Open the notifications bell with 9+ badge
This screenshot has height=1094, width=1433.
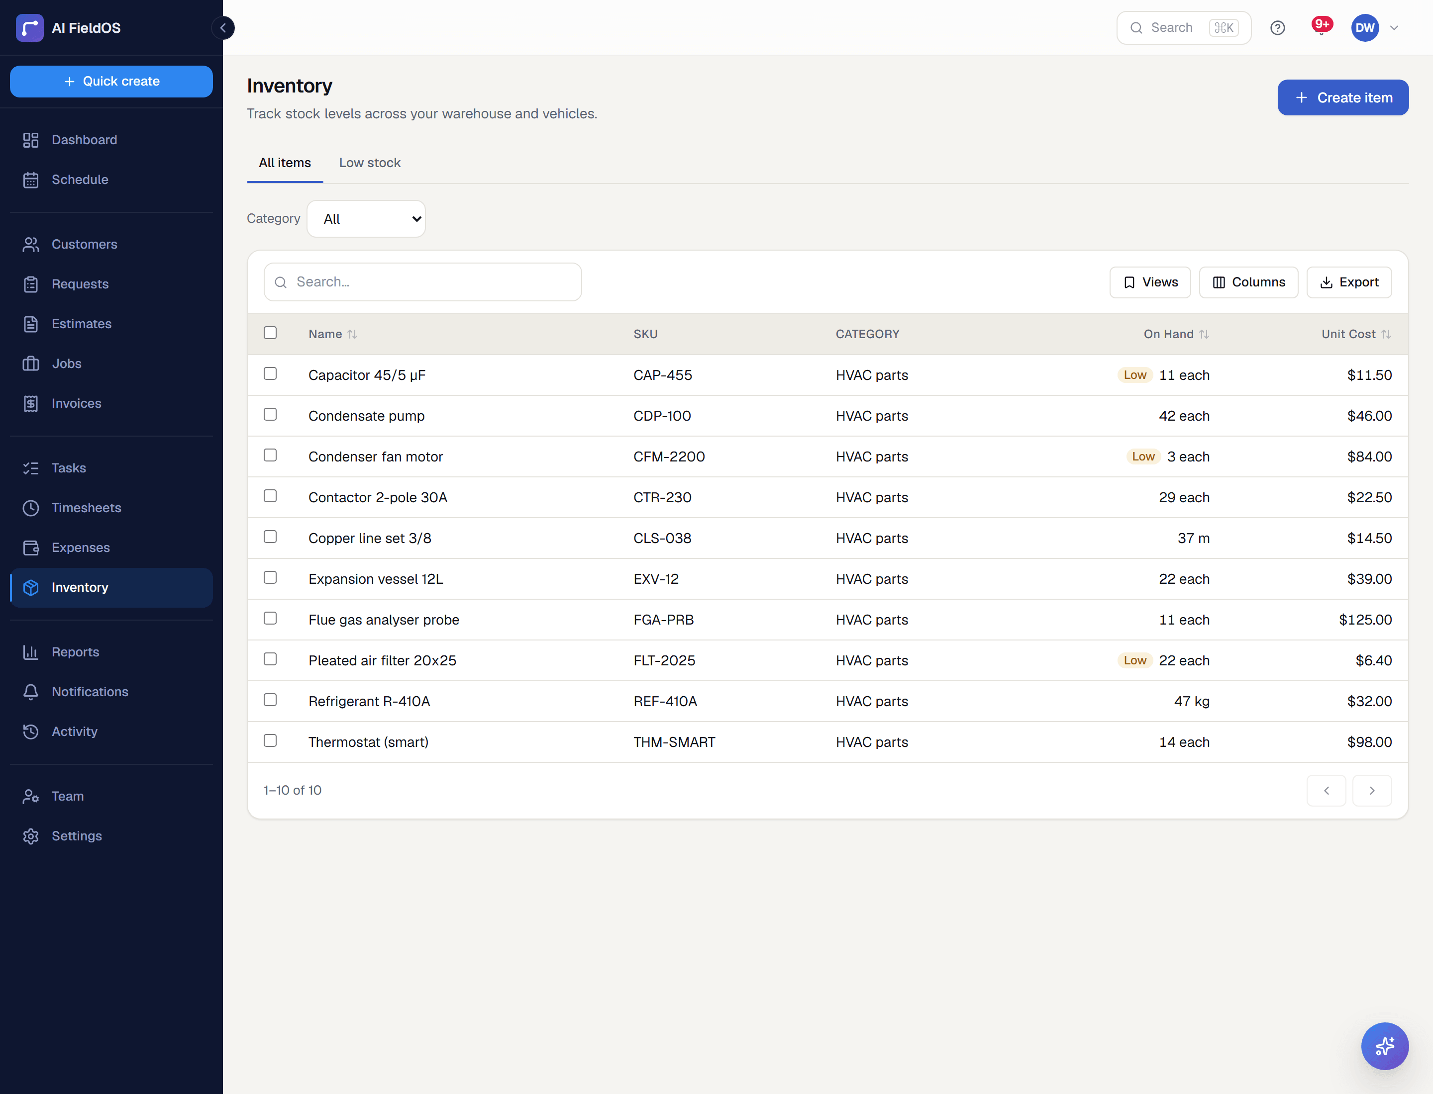[x=1321, y=27]
